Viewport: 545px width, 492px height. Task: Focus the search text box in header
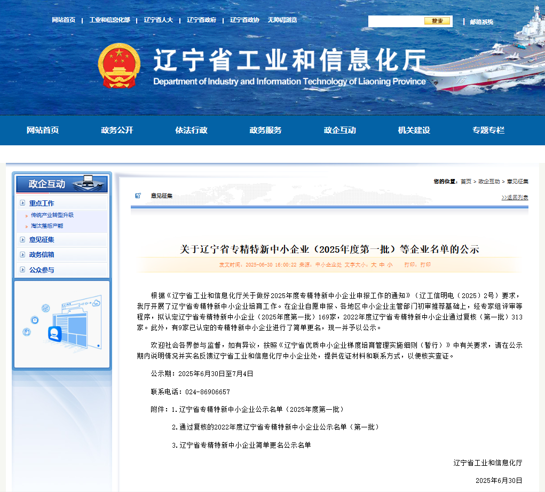point(396,21)
